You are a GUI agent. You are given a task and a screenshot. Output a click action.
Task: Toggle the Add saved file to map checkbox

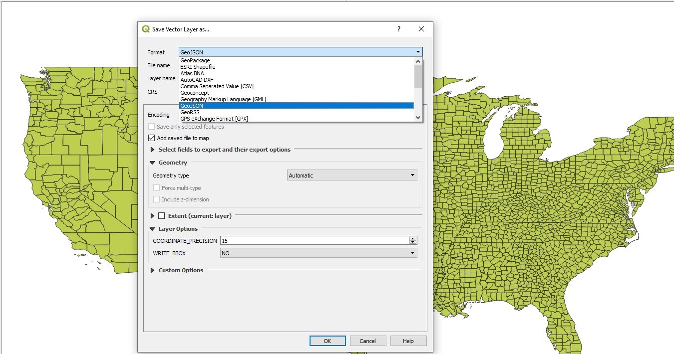click(x=152, y=138)
